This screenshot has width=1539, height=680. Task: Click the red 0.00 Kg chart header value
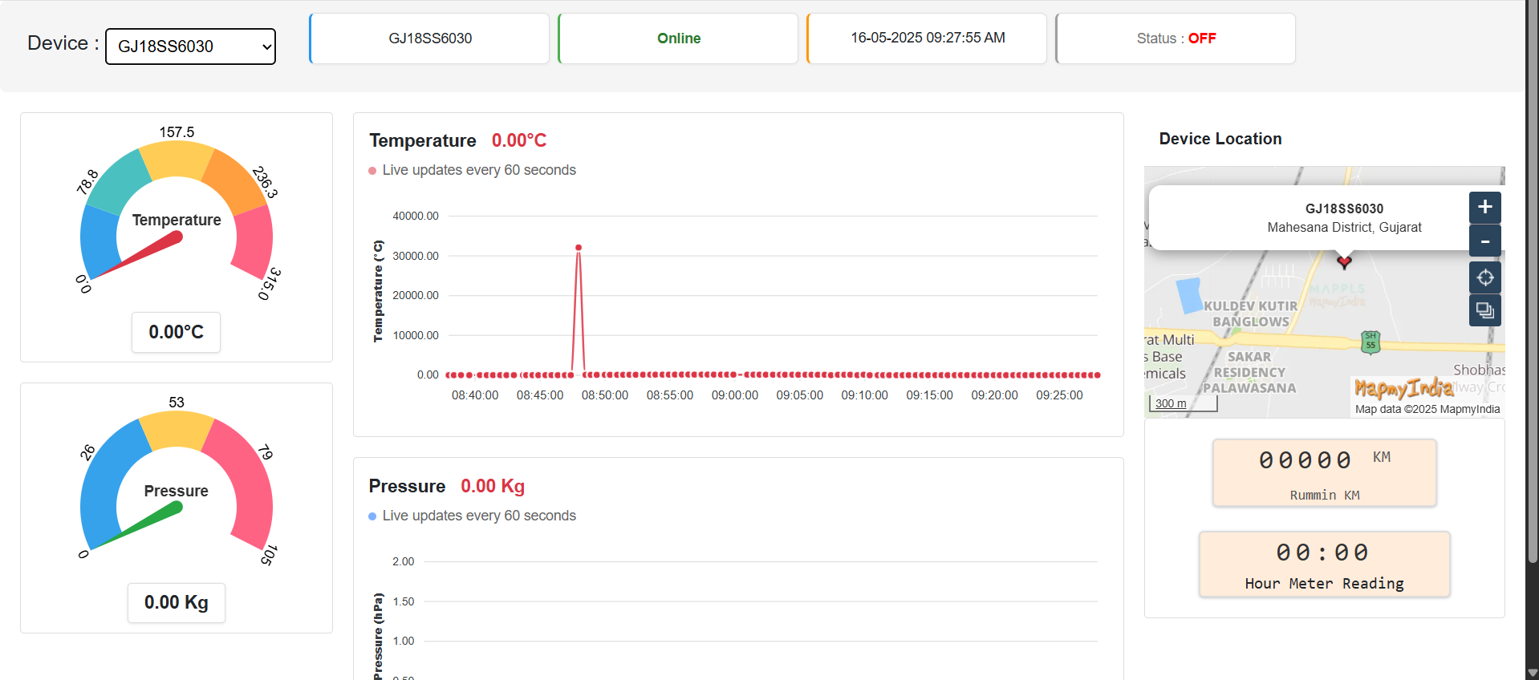click(492, 486)
